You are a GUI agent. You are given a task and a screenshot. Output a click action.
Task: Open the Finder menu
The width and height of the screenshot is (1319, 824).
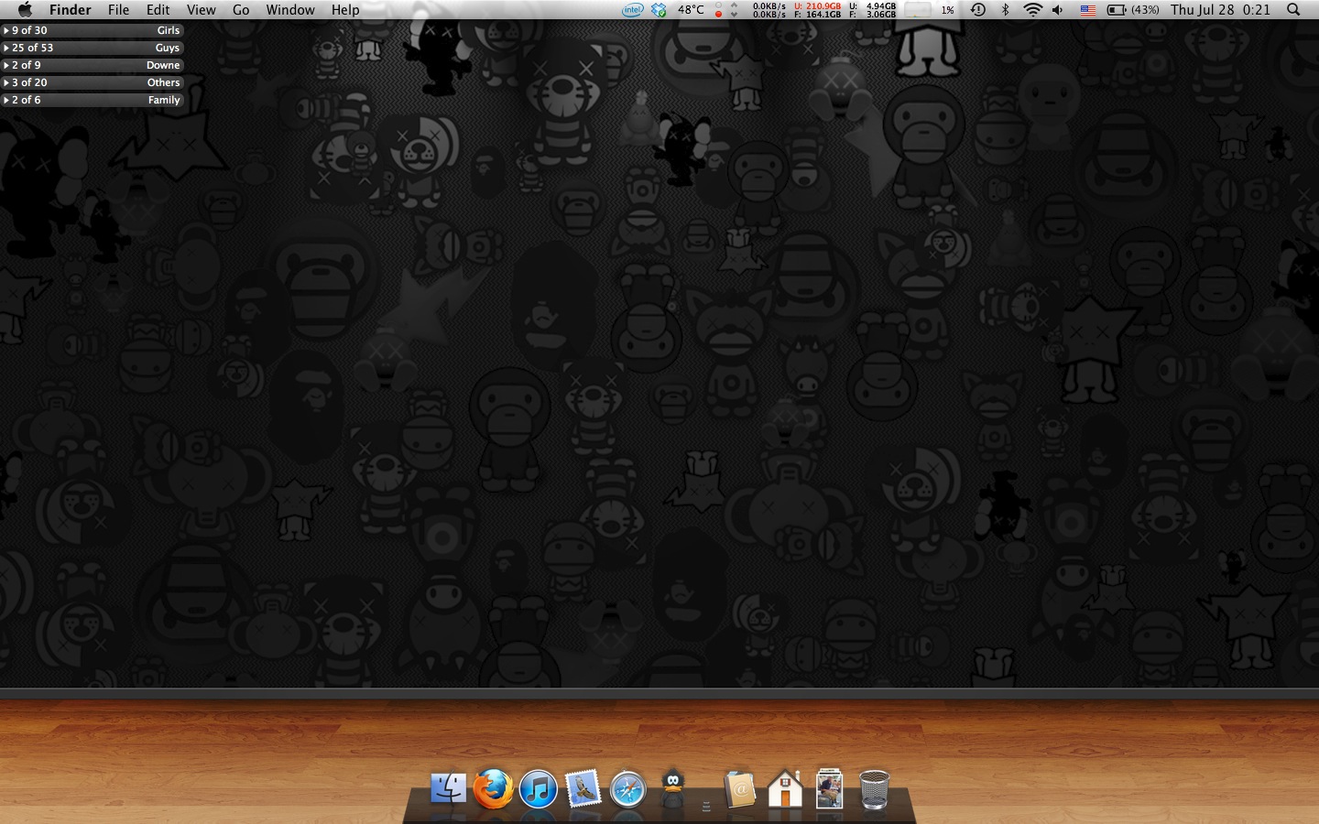tap(70, 9)
